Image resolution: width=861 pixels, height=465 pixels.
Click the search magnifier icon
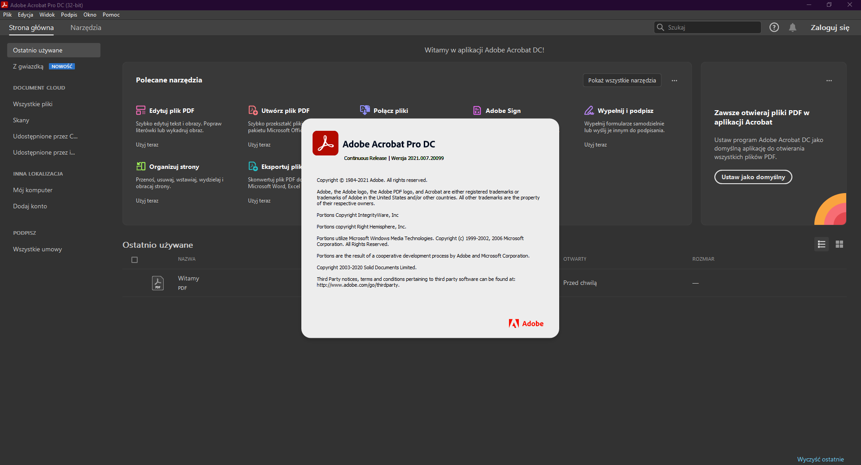(660, 27)
